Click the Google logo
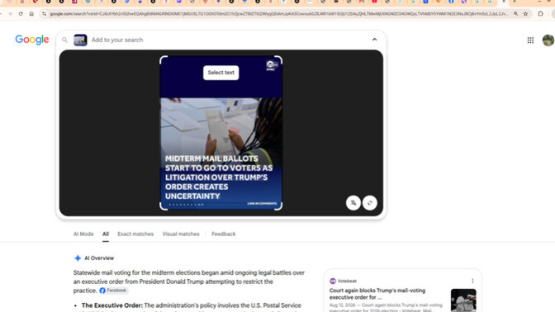Screen dimensions: 555x312 click(32, 40)
